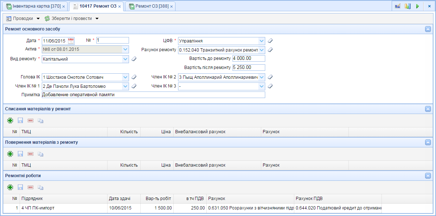Click Вар-ть робіт column header
Viewport: 436px width, 216px height.
(x=157, y=199)
